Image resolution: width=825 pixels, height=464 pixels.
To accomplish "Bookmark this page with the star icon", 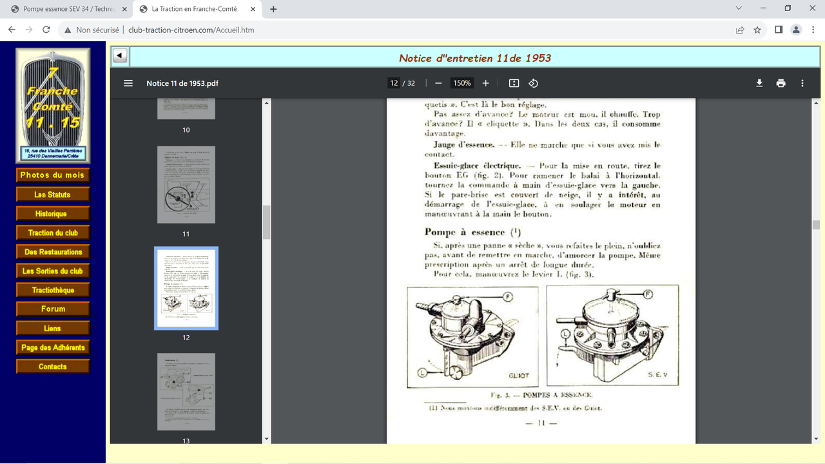I will [x=757, y=30].
